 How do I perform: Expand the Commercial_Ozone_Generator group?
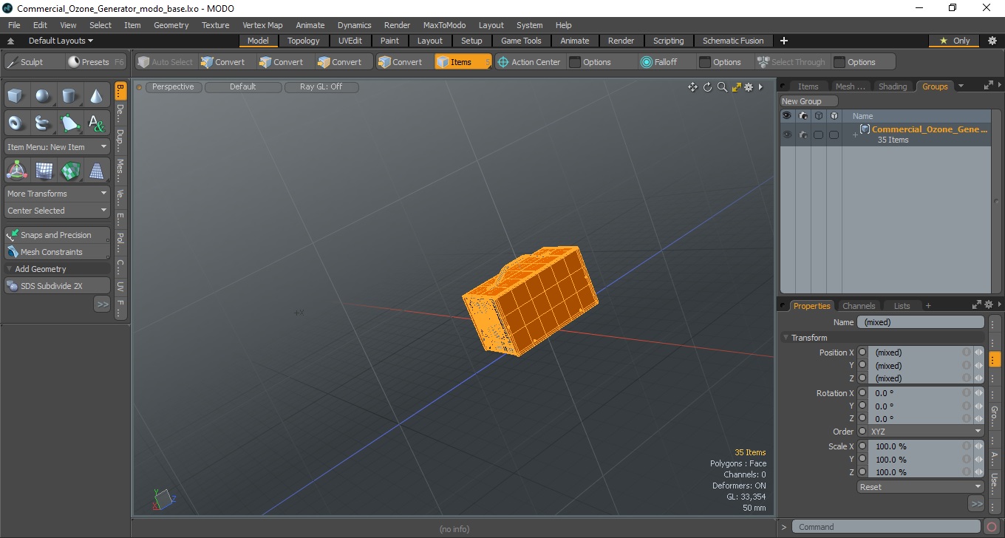855,134
